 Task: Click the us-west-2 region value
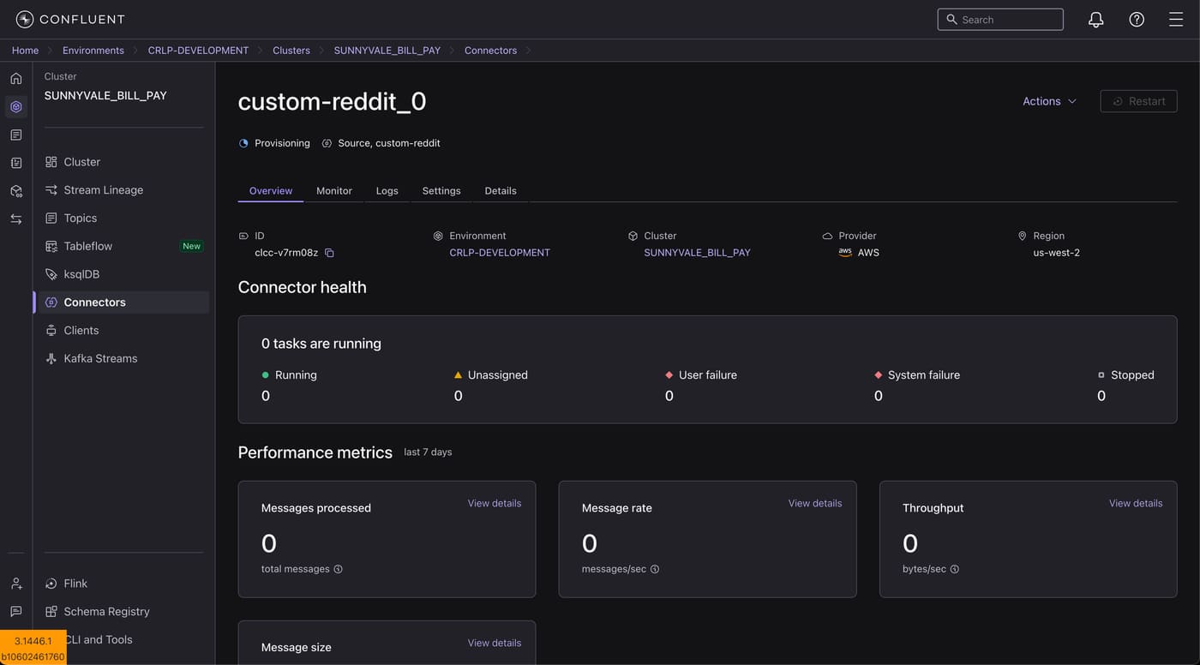click(x=1056, y=253)
